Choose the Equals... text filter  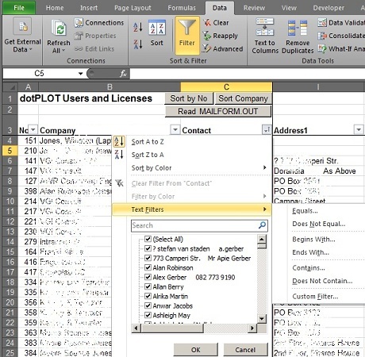point(305,211)
